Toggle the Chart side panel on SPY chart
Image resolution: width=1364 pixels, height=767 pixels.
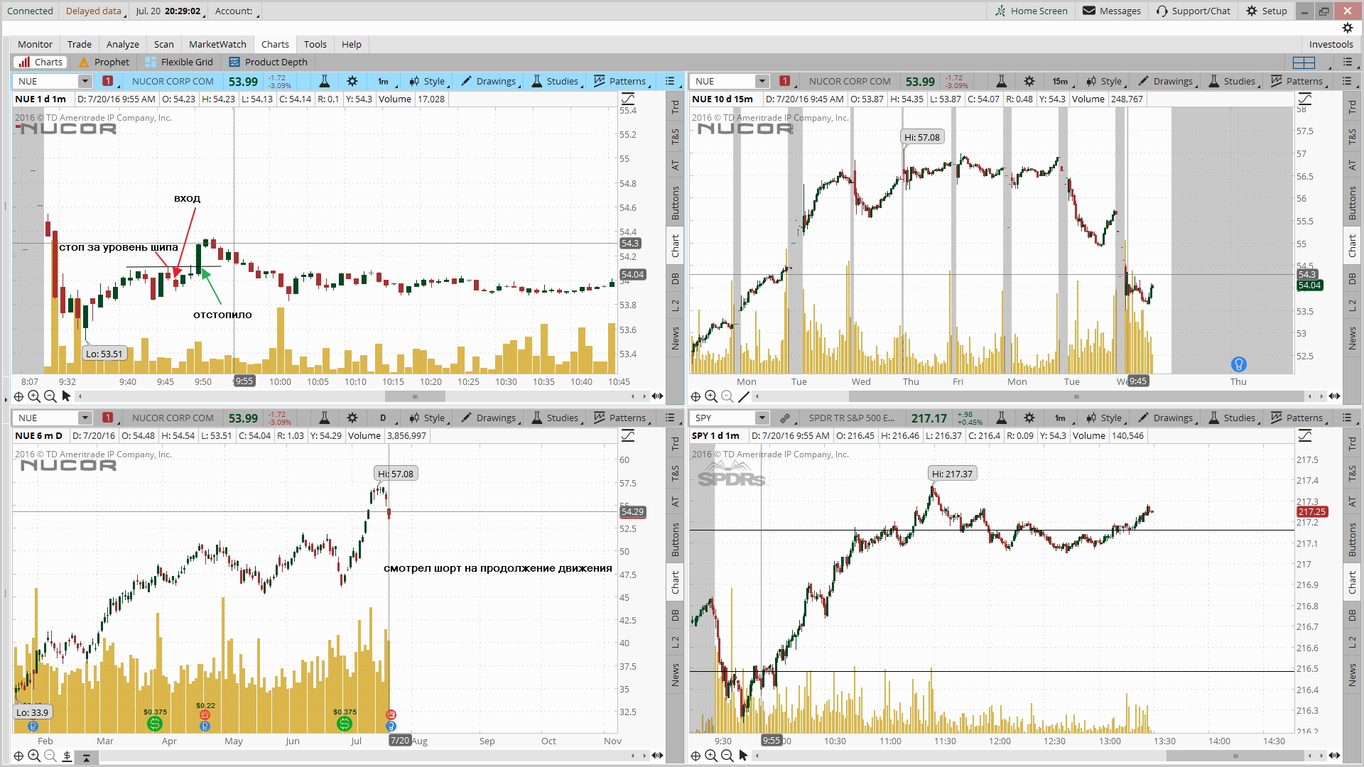click(1352, 582)
